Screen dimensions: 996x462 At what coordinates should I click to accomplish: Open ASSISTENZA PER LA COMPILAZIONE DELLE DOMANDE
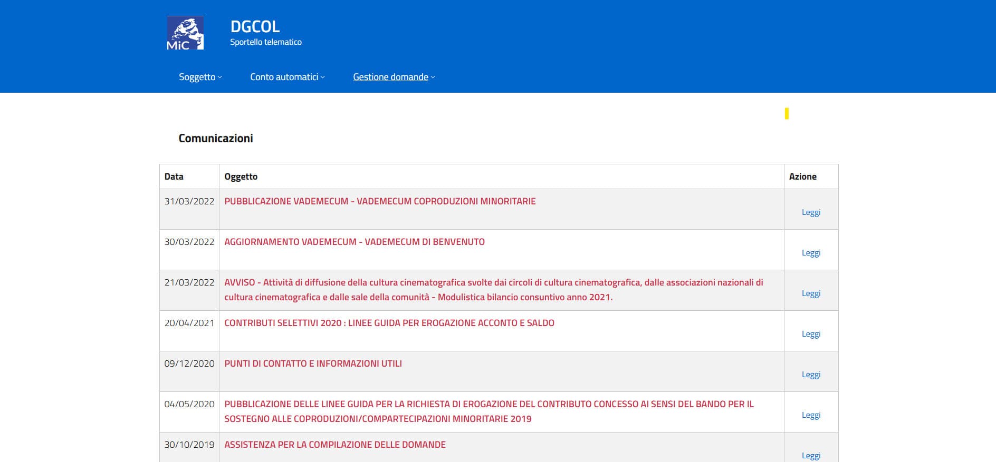[335, 445]
